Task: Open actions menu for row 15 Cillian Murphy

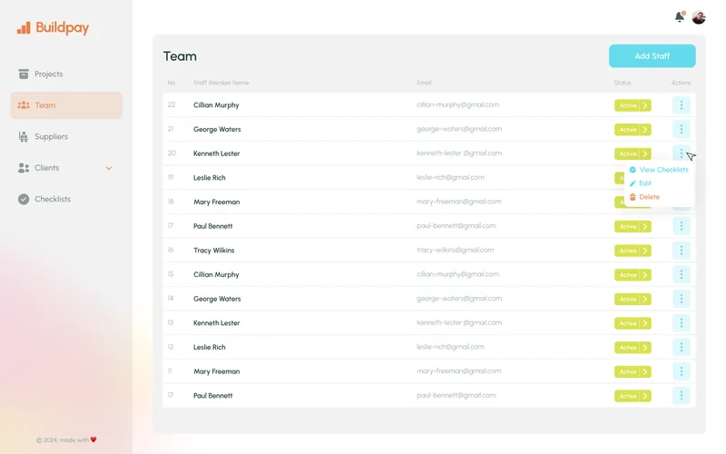Action: pos(682,275)
